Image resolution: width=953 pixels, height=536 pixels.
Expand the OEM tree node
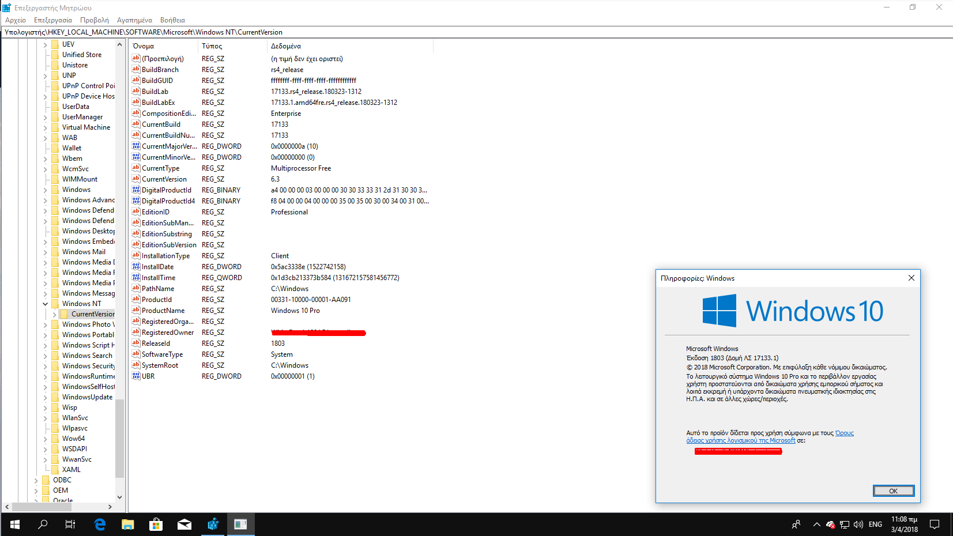click(x=36, y=490)
